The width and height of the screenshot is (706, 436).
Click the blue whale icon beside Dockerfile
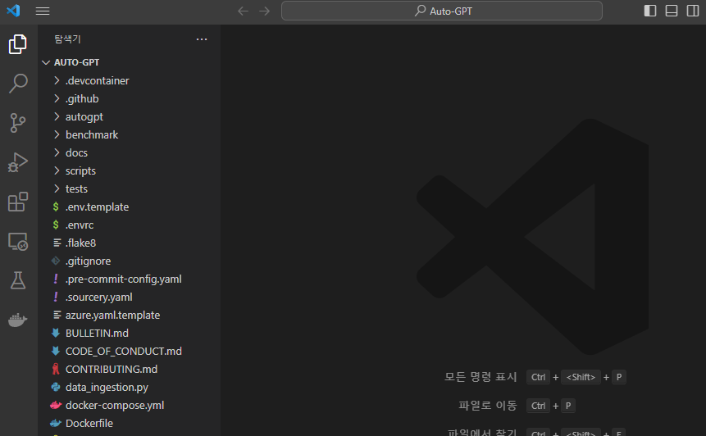tap(56, 423)
